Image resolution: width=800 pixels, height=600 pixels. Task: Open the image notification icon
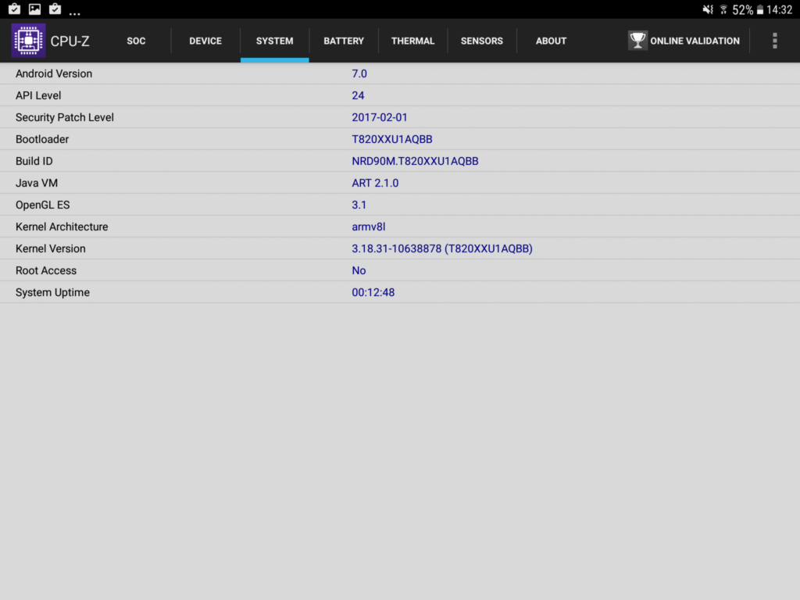[34, 9]
